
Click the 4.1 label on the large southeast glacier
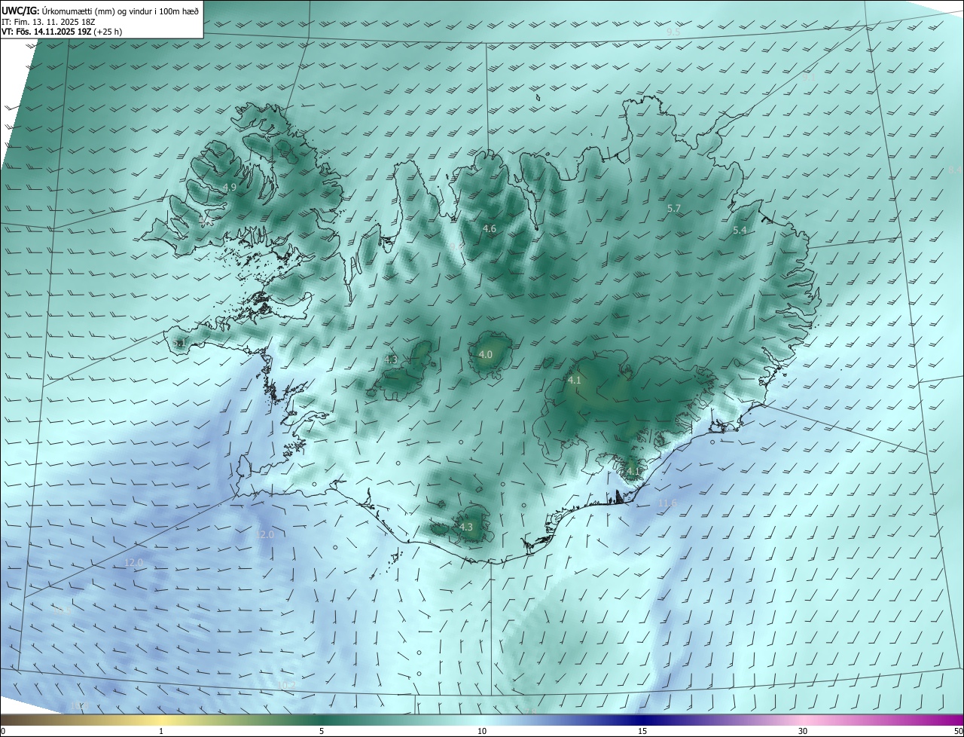tap(574, 381)
